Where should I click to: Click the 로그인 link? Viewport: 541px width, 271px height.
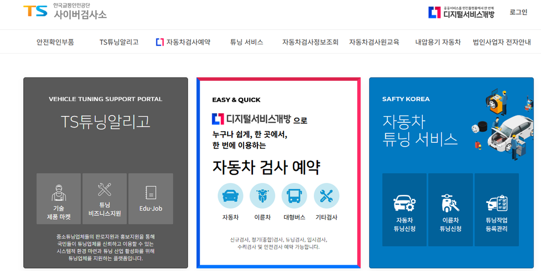pos(518,12)
